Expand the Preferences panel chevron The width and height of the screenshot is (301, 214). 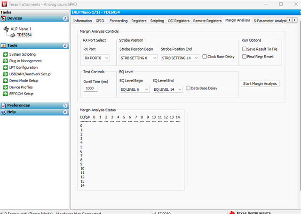65,106
